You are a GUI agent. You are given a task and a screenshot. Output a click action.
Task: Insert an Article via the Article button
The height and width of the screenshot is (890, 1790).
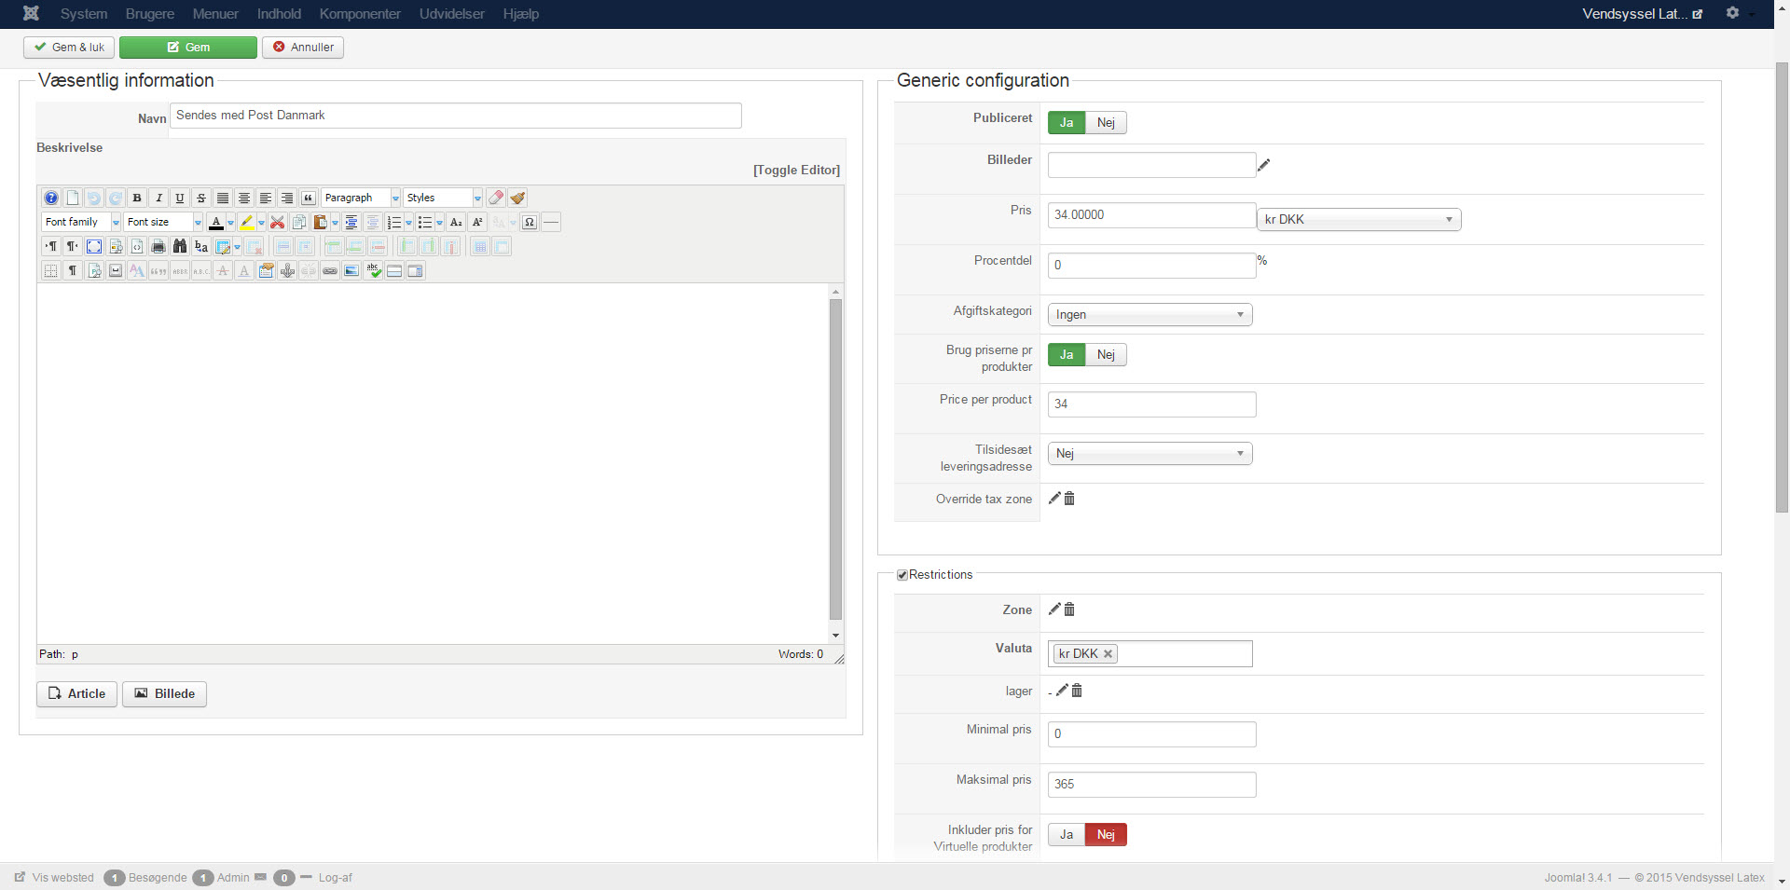coord(77,693)
